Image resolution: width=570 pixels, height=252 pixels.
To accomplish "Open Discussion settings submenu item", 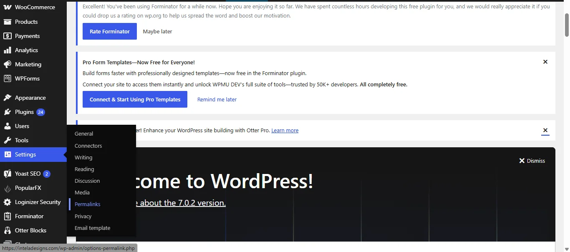I will pyautogui.click(x=87, y=181).
